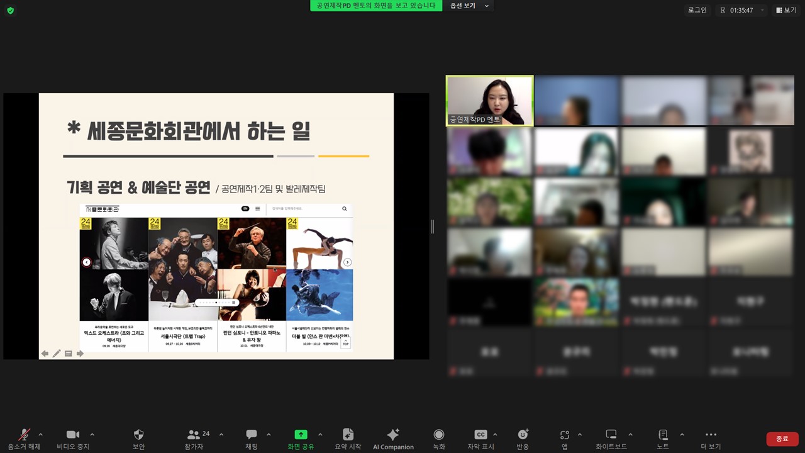Click Sign in button in title bar
805x453 pixels.
tap(697, 10)
